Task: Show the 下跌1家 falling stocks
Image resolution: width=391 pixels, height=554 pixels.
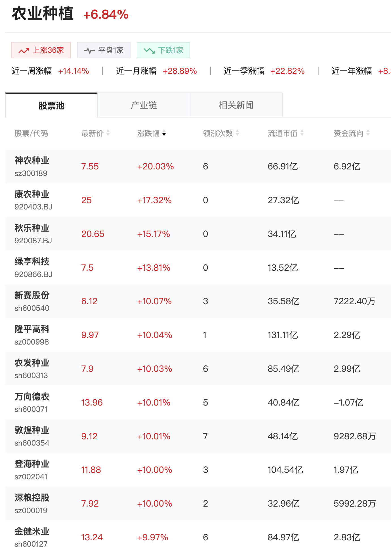Action: click(163, 50)
